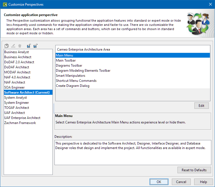
Task: Select the Main Toolbar area row
Action: pos(133,60)
